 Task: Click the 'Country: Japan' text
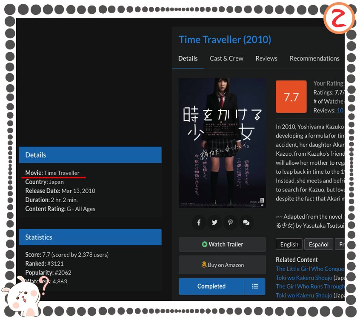click(45, 182)
